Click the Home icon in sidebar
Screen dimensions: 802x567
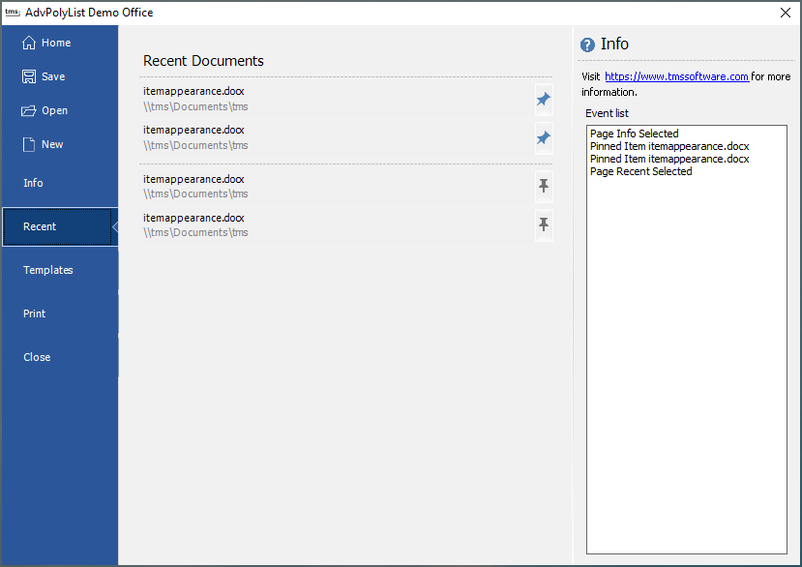pos(29,43)
